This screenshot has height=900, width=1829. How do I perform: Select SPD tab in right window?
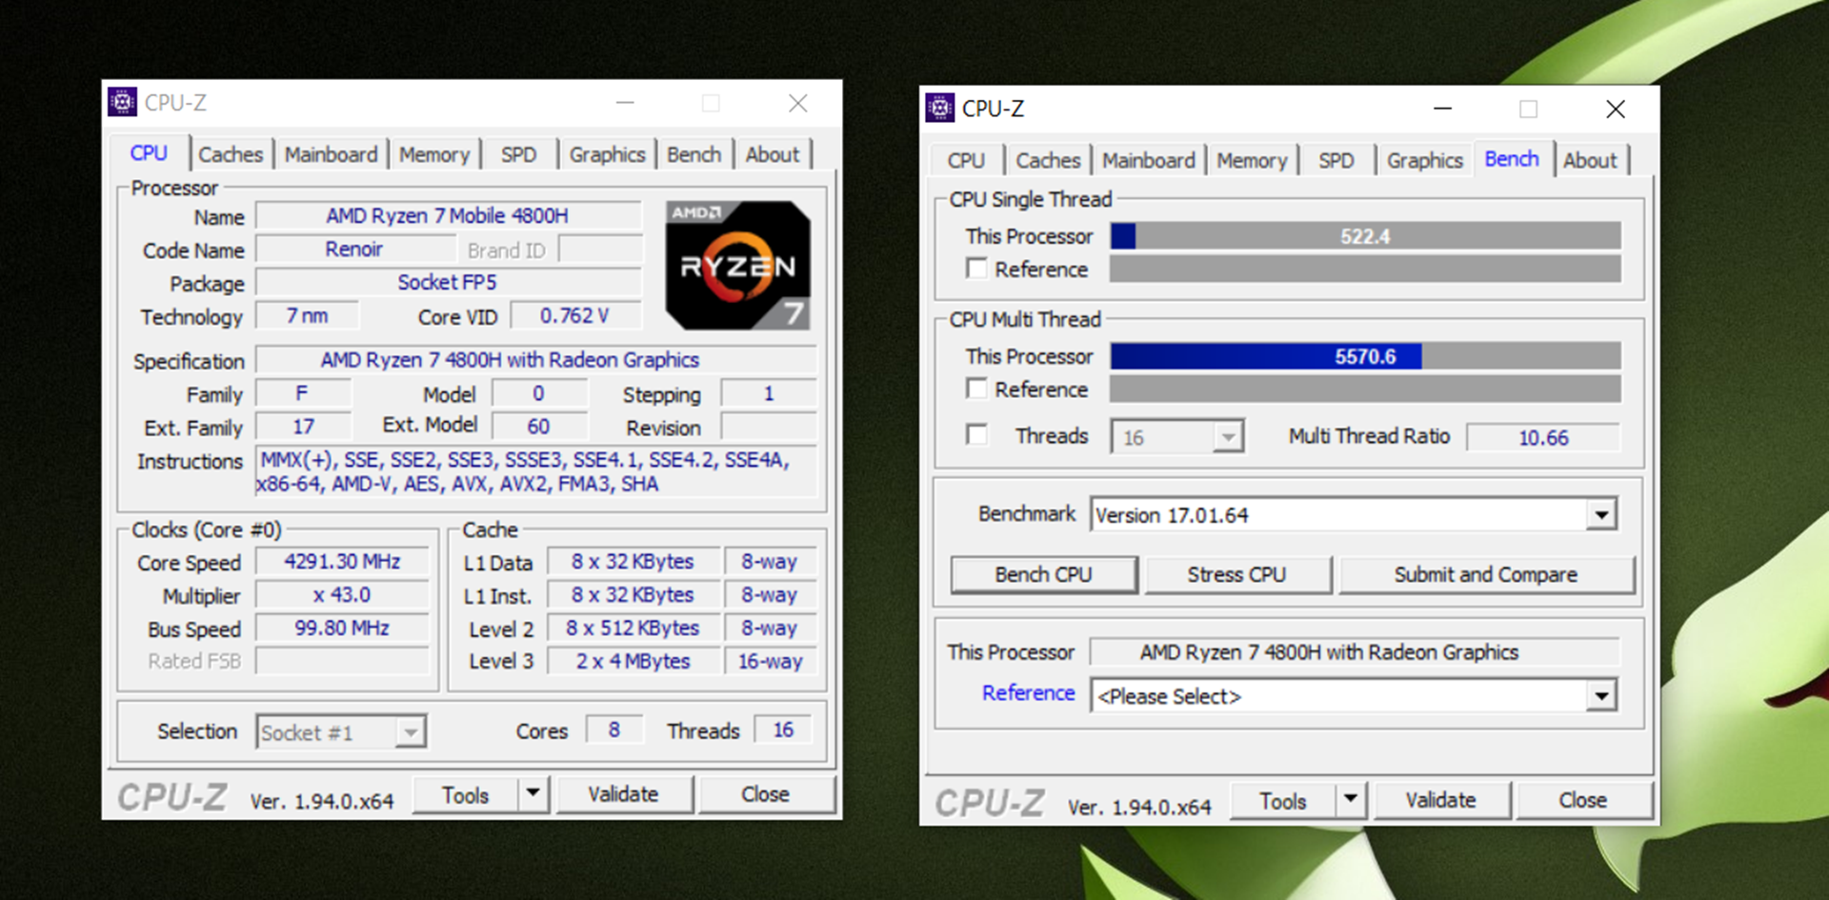coord(1337,160)
